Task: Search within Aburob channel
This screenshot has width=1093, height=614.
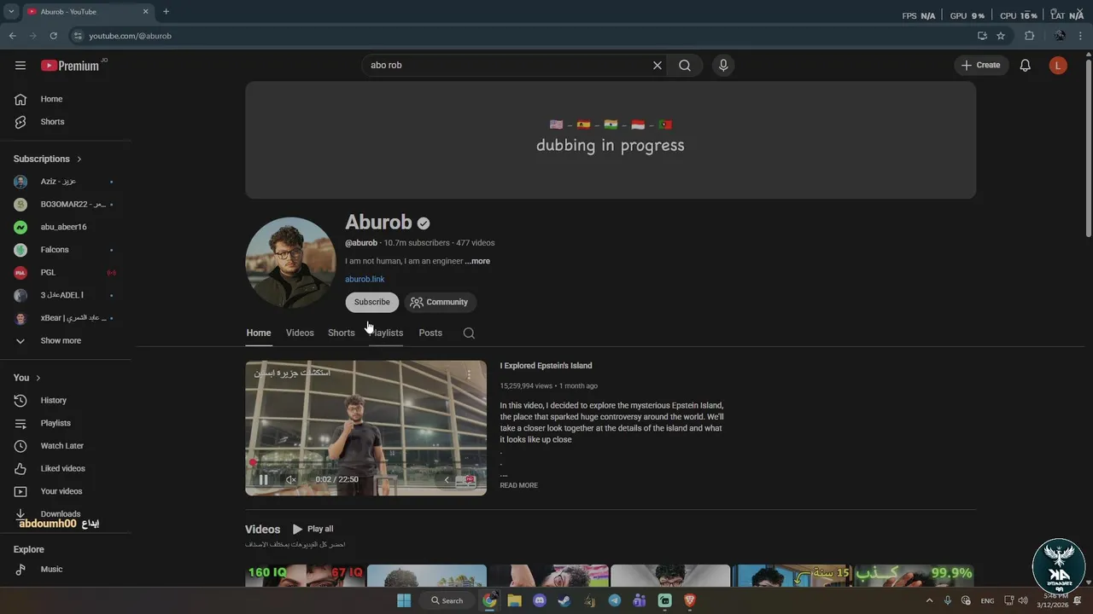Action: tap(469, 333)
